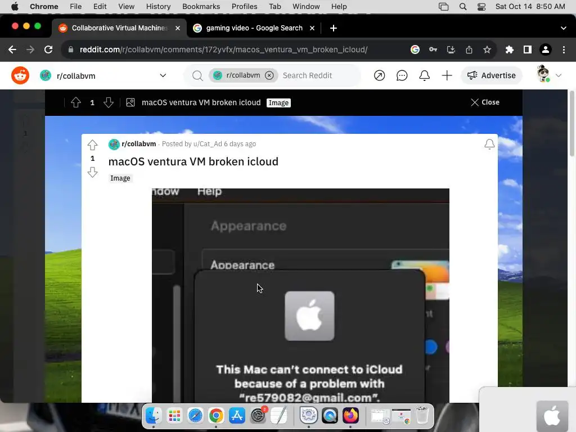Click the Image flair in lightbox bar
This screenshot has width=576, height=432.
pyautogui.click(x=278, y=103)
